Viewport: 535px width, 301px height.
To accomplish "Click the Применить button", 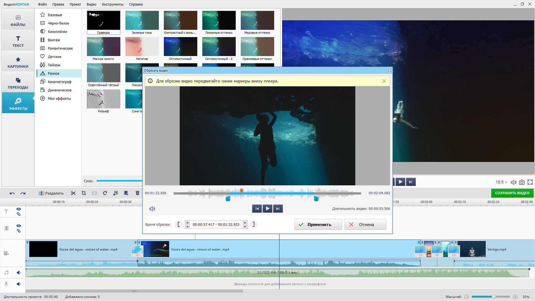I will 318,224.
